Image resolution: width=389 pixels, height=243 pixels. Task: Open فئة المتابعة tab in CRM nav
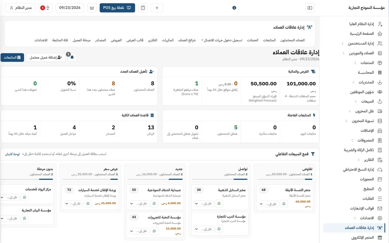tap(60, 40)
